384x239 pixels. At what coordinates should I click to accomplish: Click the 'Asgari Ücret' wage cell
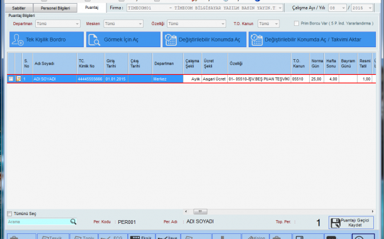[215, 79]
